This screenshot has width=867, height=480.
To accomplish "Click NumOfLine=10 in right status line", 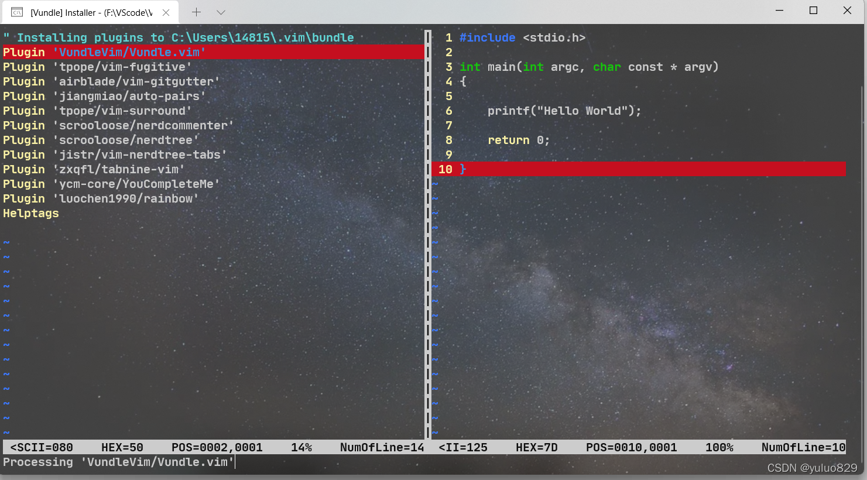I will point(803,447).
